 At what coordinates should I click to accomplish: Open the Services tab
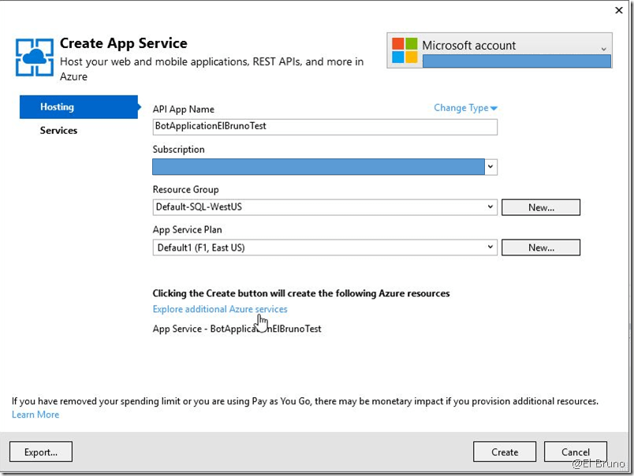pyautogui.click(x=59, y=131)
